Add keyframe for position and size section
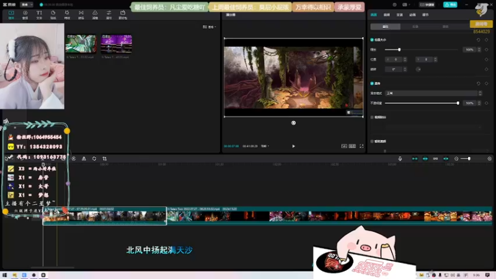The image size is (496, 279). click(x=487, y=40)
